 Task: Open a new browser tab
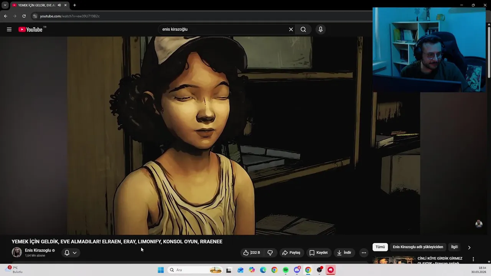[74, 5]
